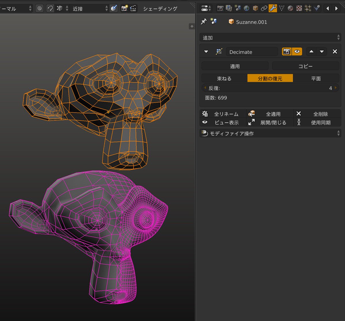Open the 追加 add modifier dropdown

pos(270,38)
